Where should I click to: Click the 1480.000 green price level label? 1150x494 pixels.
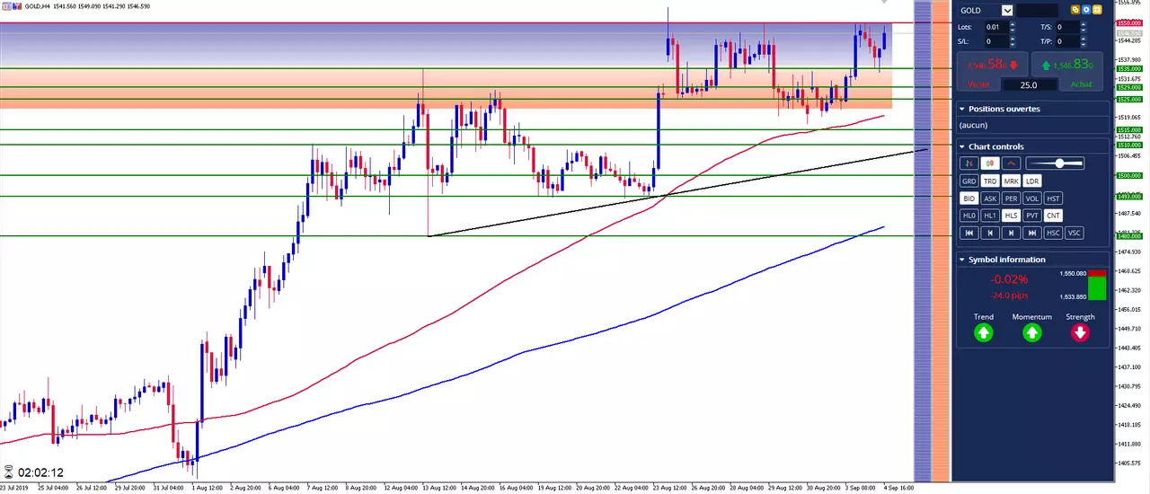(1128, 236)
